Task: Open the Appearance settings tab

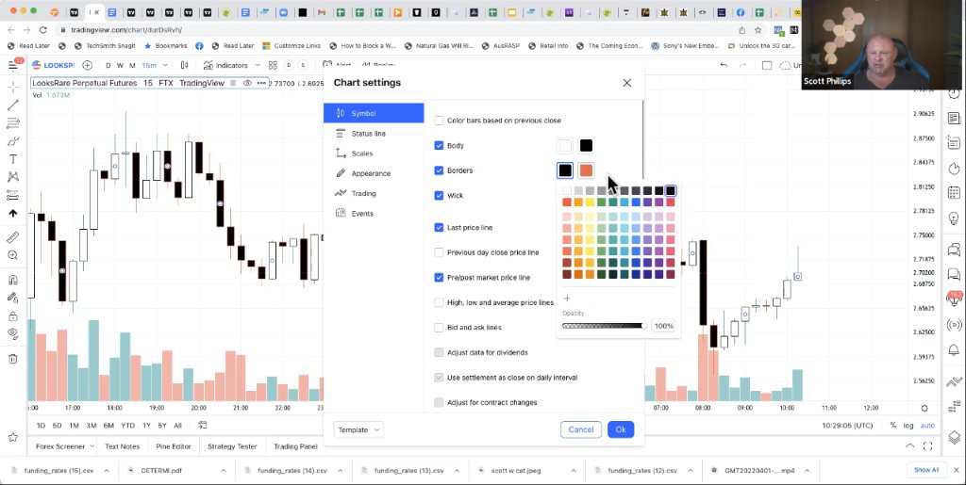Action: 374,173
